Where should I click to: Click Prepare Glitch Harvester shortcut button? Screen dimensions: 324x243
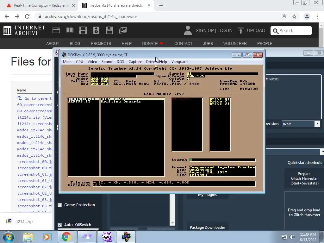[304, 178]
